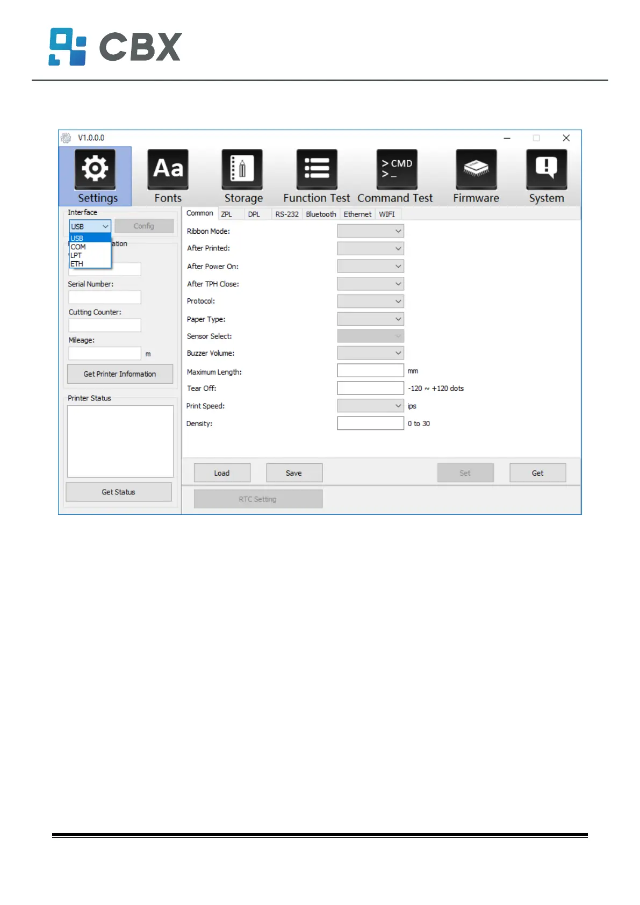Open the Fonts Aa icon
This screenshot has width=640, height=905.
coord(168,170)
